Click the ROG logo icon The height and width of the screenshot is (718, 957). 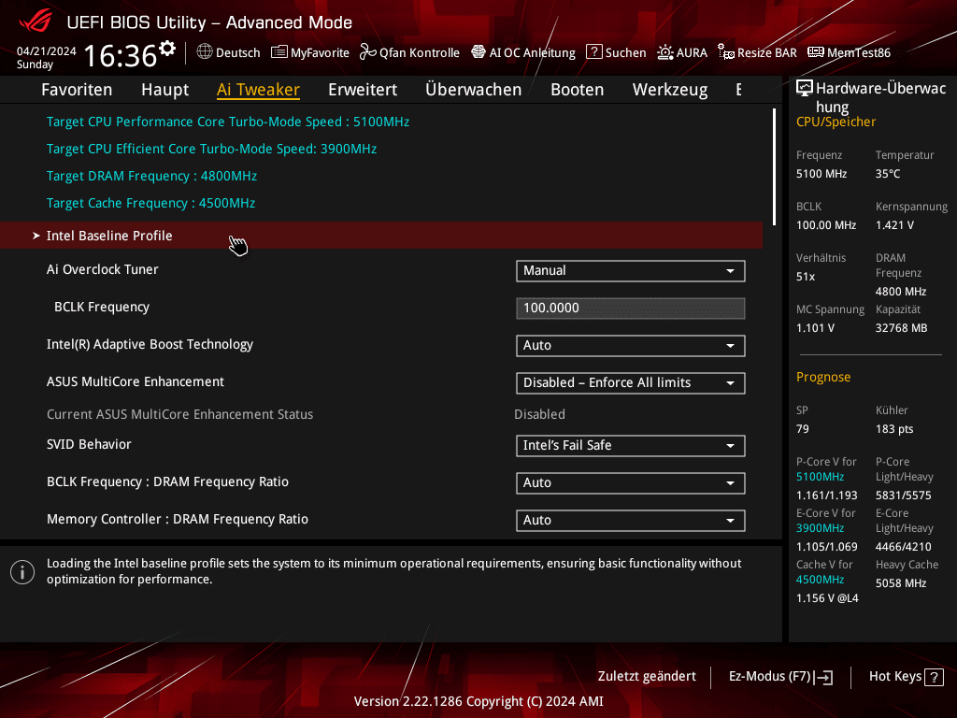[36, 21]
